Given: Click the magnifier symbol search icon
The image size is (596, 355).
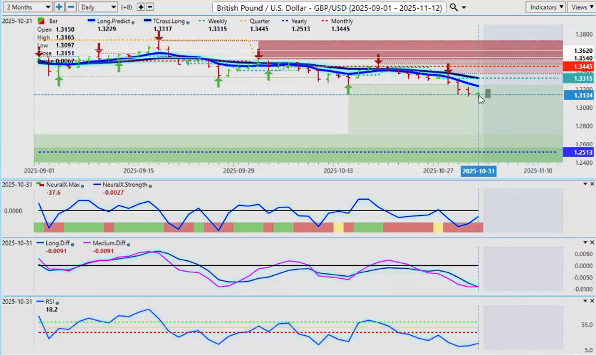Looking at the screenshot, I should click(454, 7).
